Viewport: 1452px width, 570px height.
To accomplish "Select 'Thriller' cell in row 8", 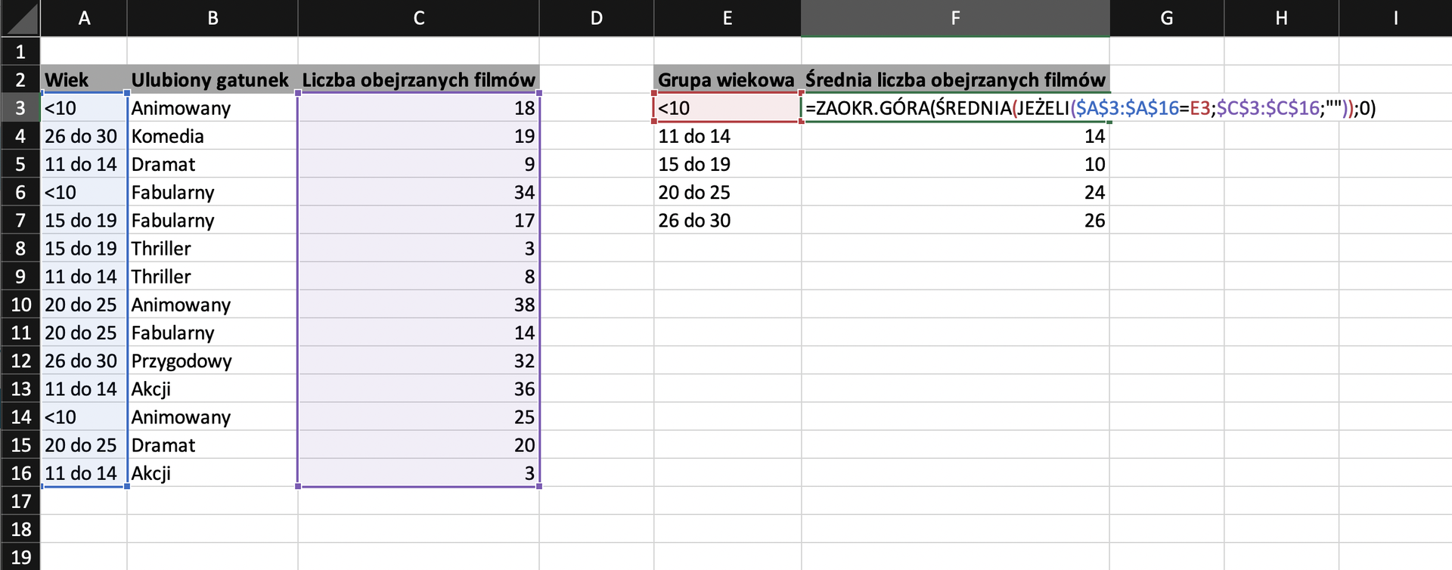I will [213, 248].
